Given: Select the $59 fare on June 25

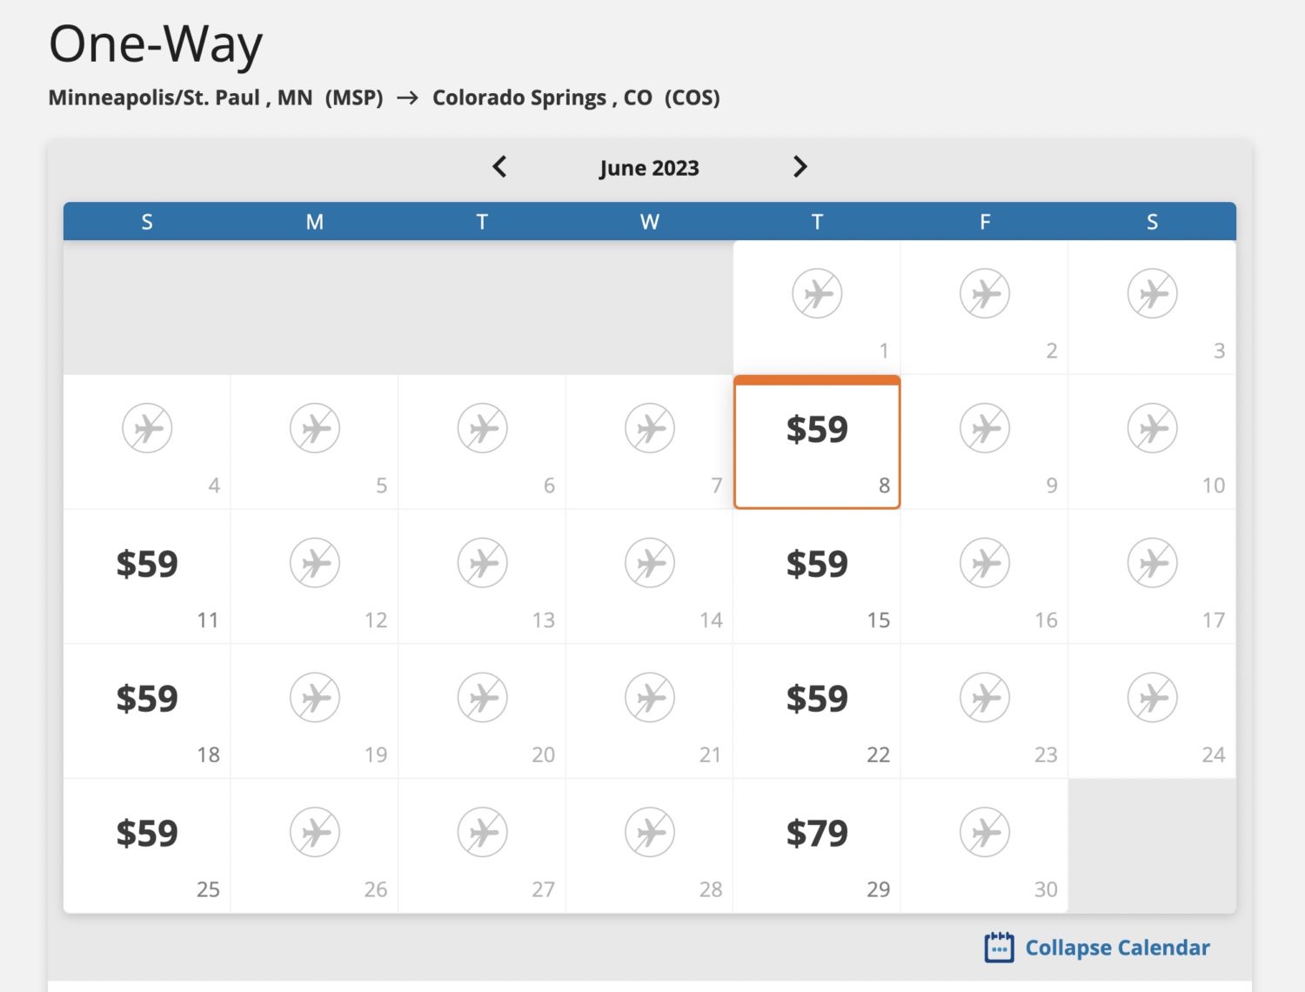Looking at the screenshot, I should point(147,834).
